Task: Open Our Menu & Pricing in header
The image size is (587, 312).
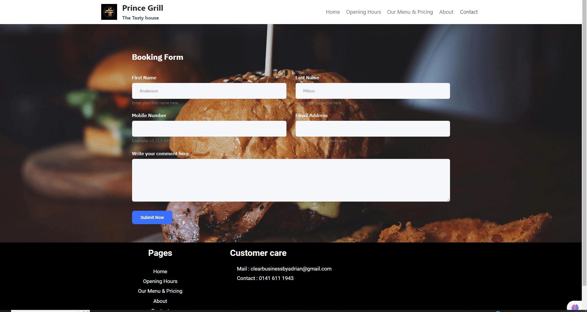Action: point(410,12)
